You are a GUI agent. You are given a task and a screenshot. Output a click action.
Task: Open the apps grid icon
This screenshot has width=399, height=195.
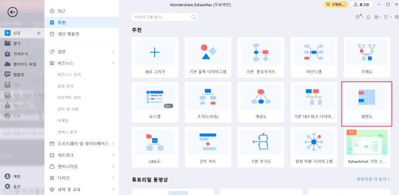[377, 17]
